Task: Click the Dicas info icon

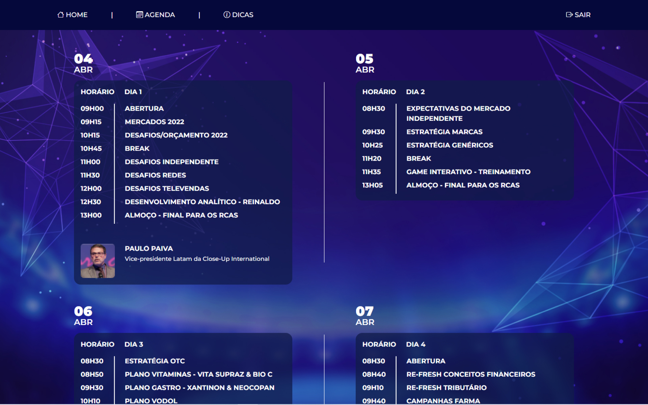Action: [227, 15]
